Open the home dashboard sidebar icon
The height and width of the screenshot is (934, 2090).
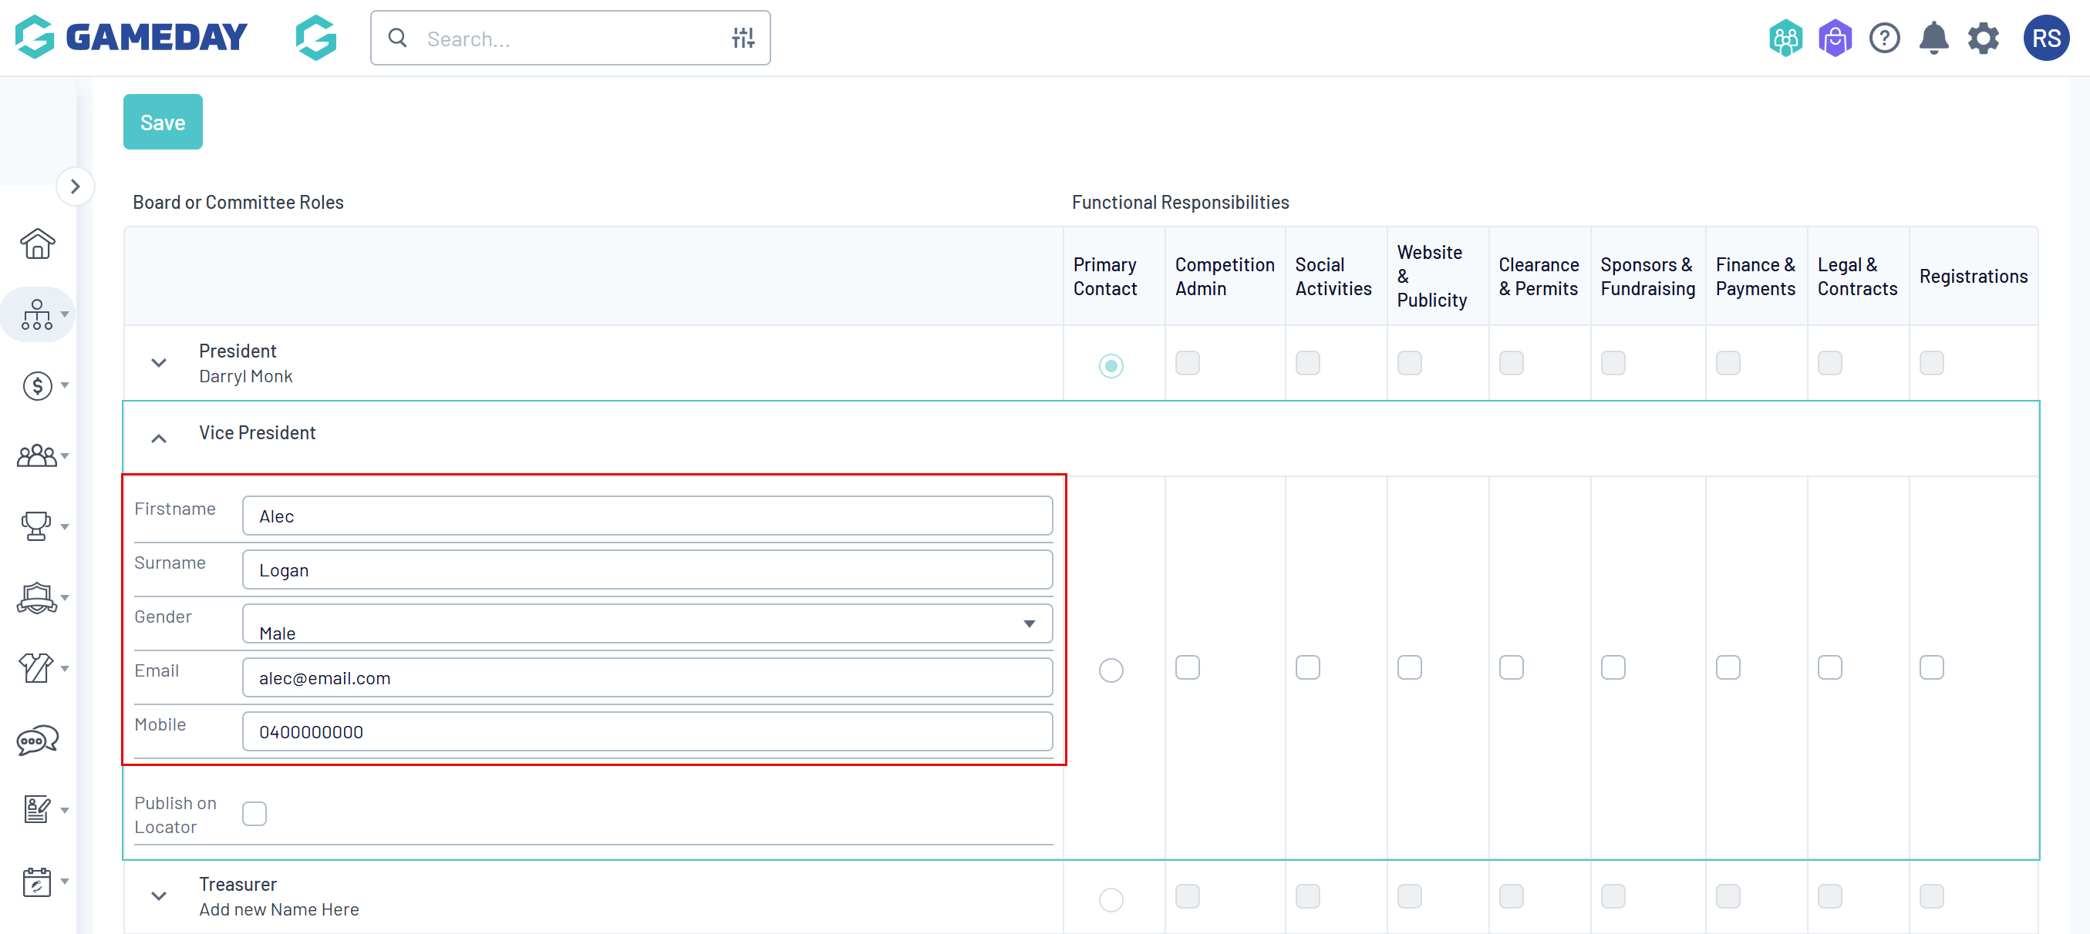coord(37,244)
